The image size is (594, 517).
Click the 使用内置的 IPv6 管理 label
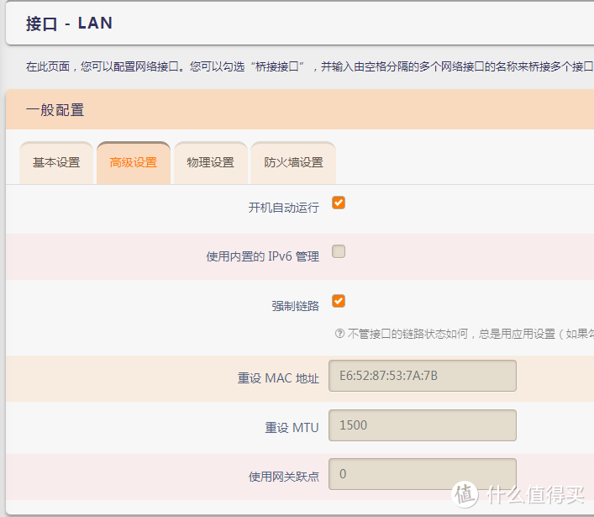(262, 256)
